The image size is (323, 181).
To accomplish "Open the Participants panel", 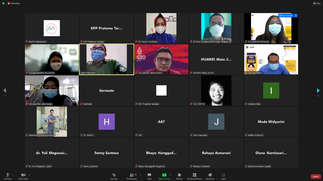I will coord(131,175).
